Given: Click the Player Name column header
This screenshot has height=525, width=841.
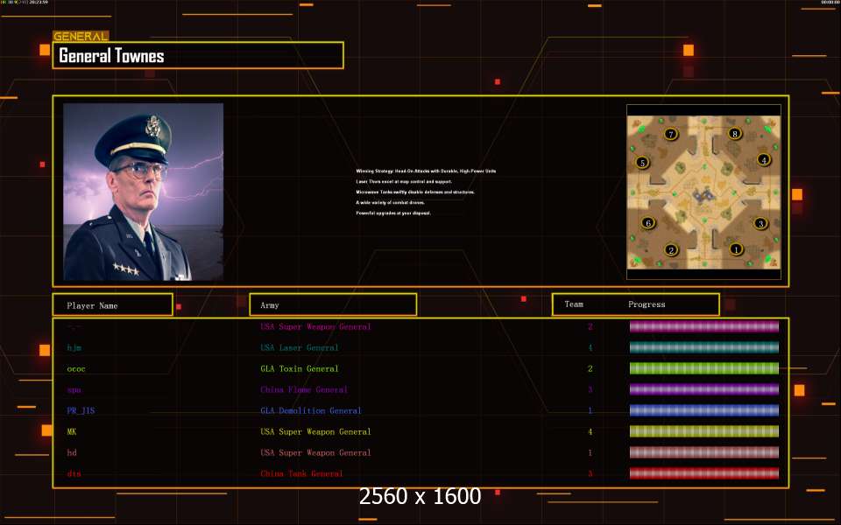Looking at the screenshot, I should pos(113,304).
